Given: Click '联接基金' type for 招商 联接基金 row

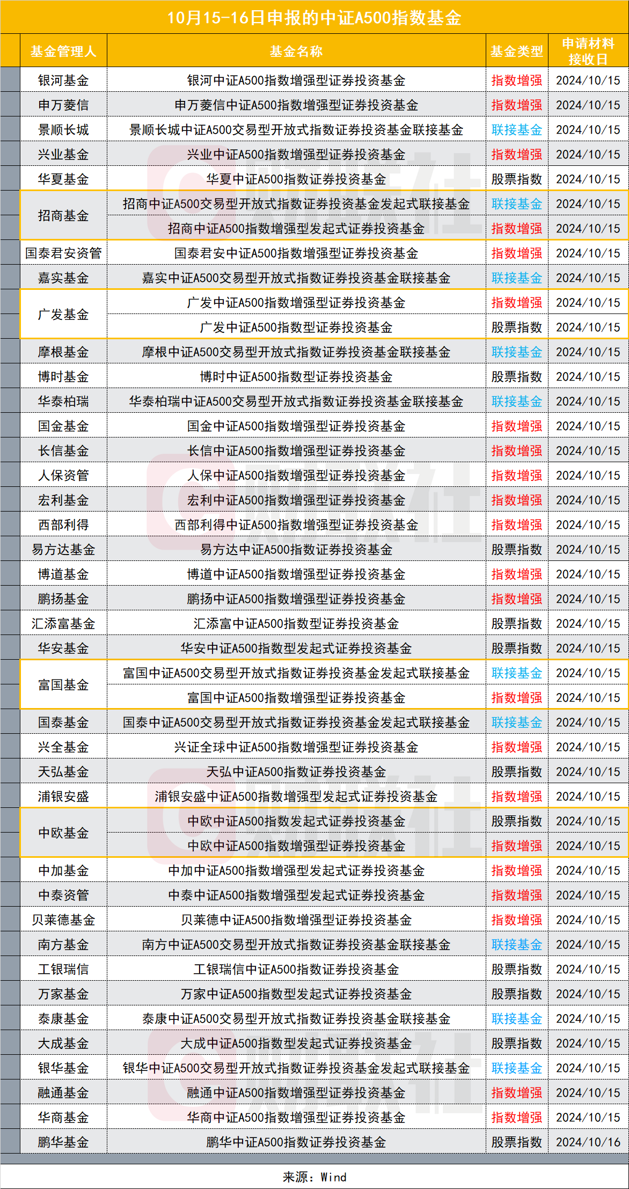Looking at the screenshot, I should [x=517, y=203].
